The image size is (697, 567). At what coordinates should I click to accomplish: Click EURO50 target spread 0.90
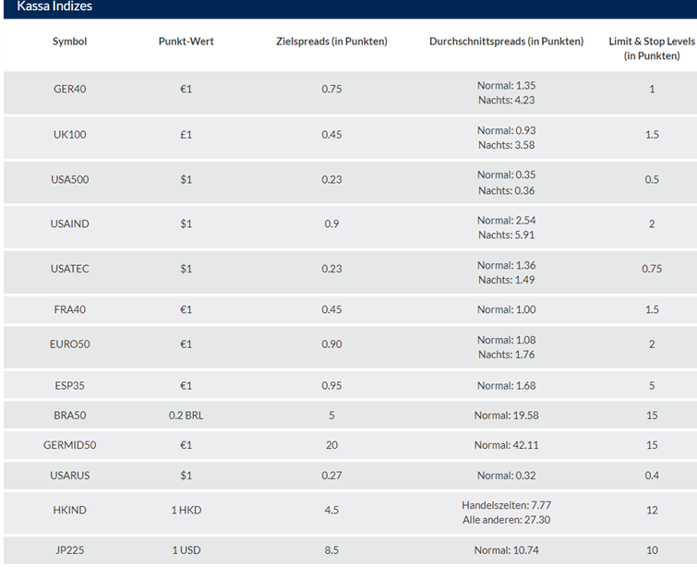click(331, 344)
